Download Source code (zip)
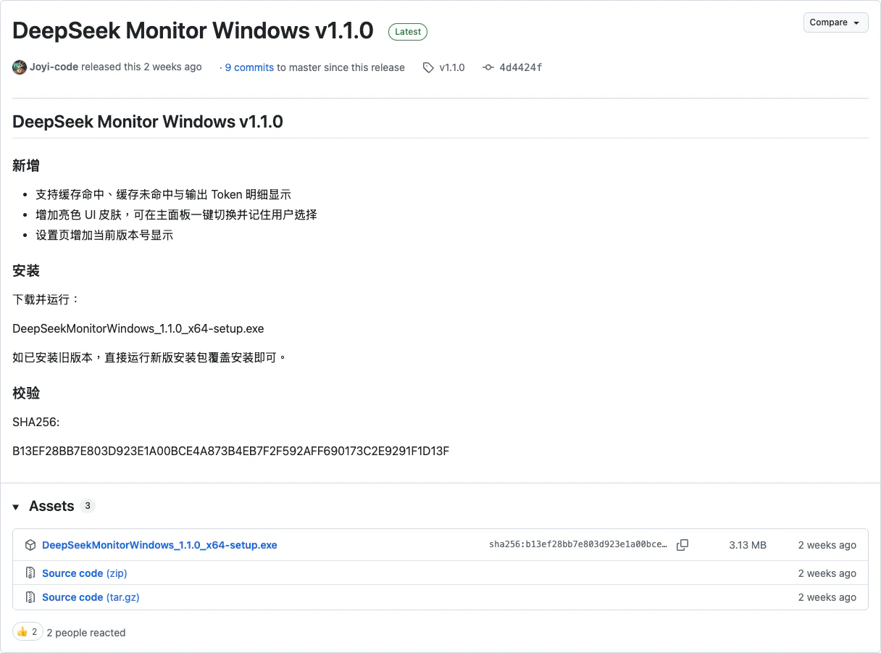881x653 pixels. 85,573
